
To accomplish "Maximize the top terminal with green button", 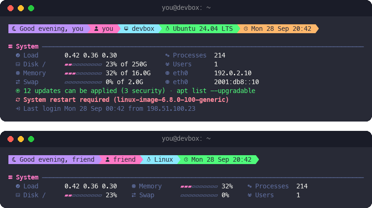I will 31,8.
